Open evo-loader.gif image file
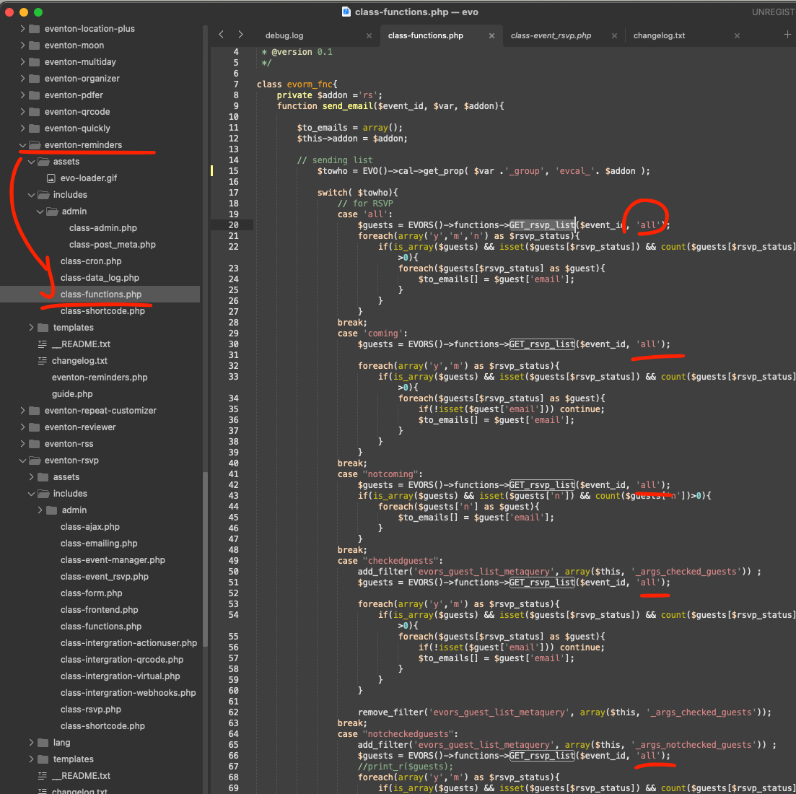 click(88, 178)
